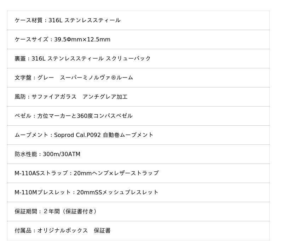
Task: Select the アンチグレア加工 text
Action: 105,97
